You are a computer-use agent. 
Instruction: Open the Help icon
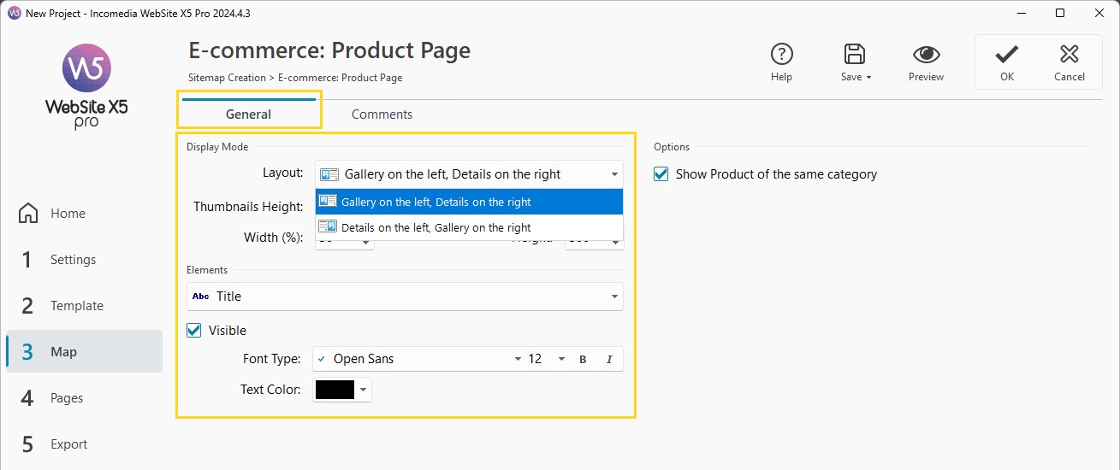(x=781, y=55)
